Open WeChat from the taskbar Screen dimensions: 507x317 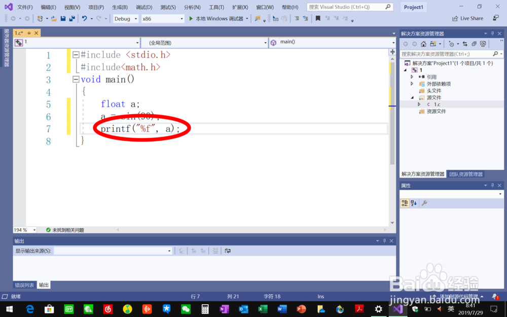pos(186,309)
